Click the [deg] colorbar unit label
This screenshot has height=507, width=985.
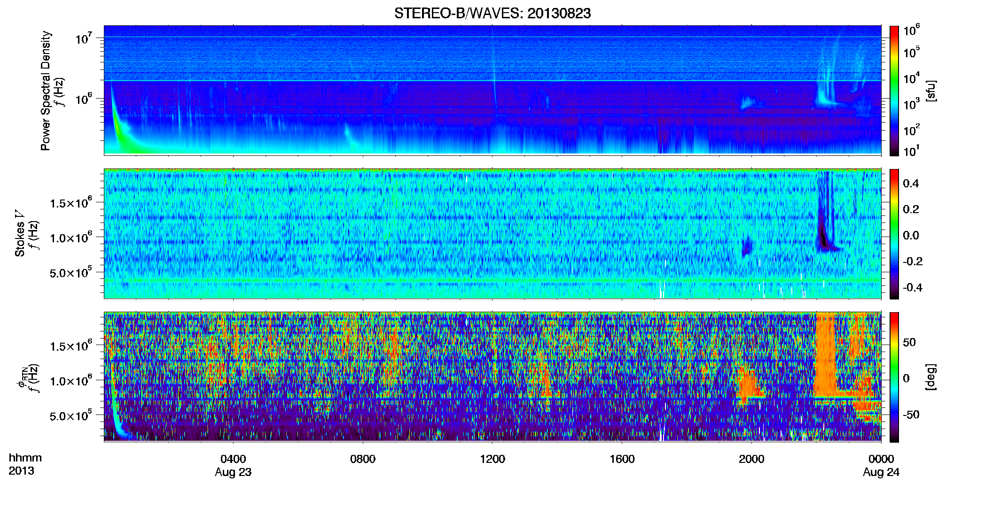(930, 377)
